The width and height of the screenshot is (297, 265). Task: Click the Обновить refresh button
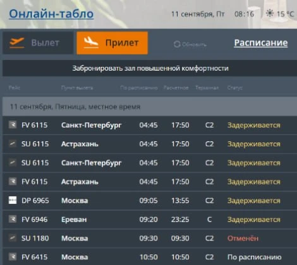pos(190,44)
